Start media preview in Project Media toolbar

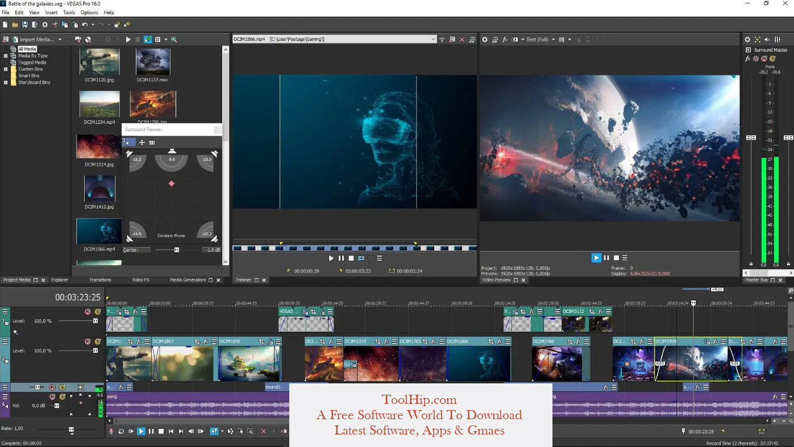click(128, 40)
